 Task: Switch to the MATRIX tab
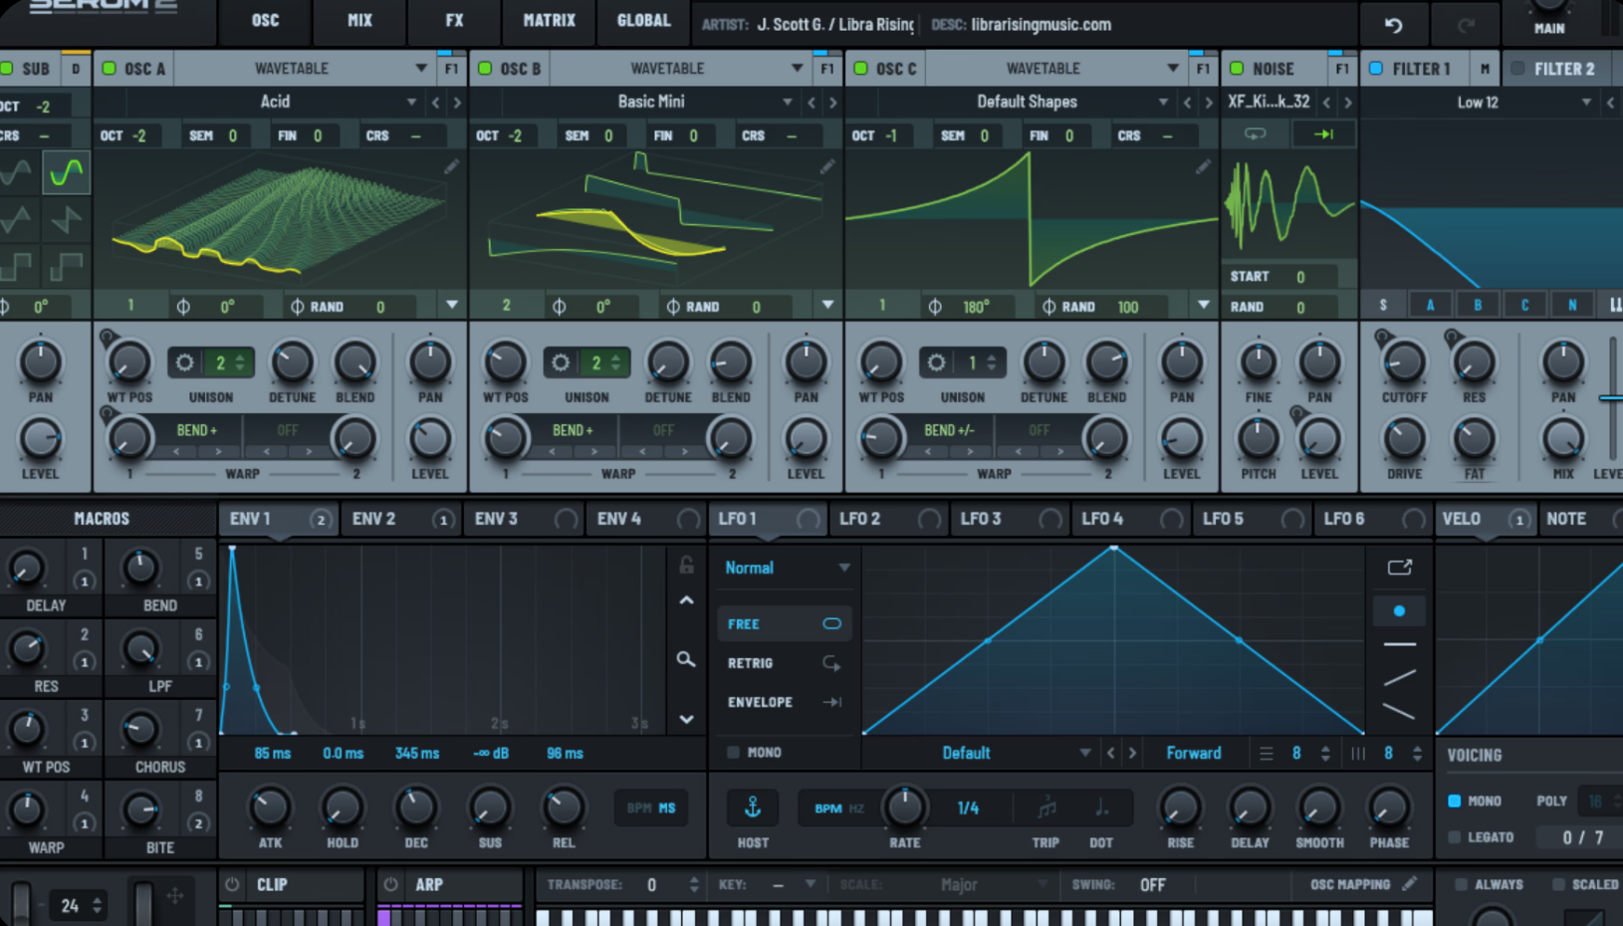[549, 21]
